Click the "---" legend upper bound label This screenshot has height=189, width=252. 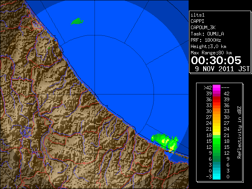225,88
